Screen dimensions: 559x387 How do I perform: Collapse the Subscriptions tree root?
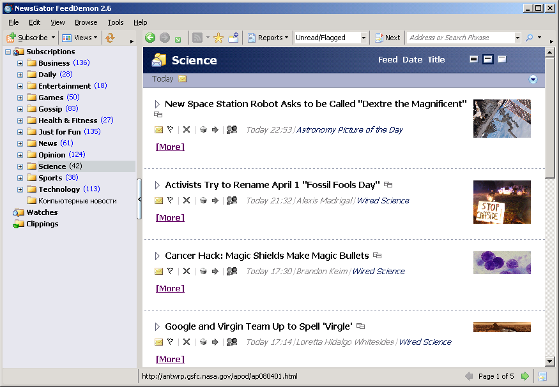coord(8,52)
